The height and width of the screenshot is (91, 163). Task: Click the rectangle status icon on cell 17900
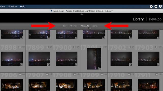[x=75, y=47]
